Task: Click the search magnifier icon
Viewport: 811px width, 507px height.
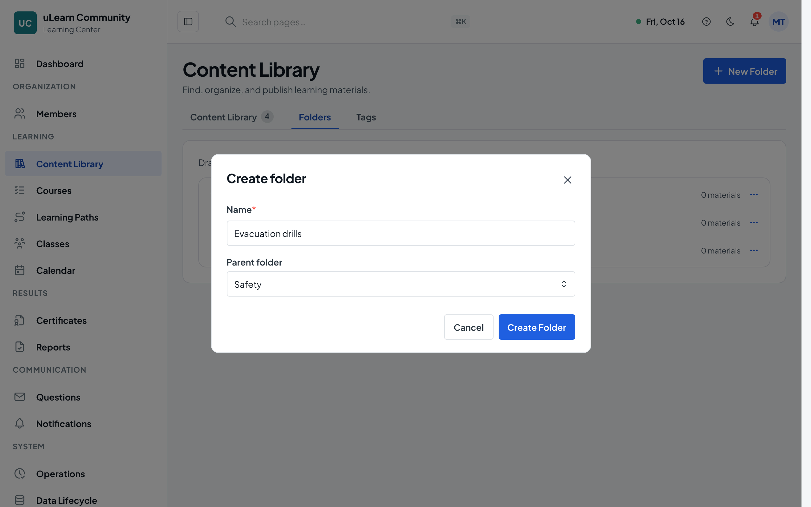Action: pos(230,22)
